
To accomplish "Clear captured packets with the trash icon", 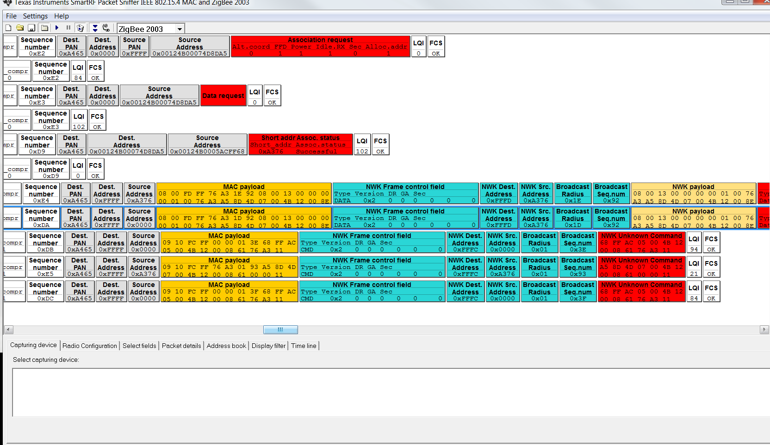I will coord(80,28).
